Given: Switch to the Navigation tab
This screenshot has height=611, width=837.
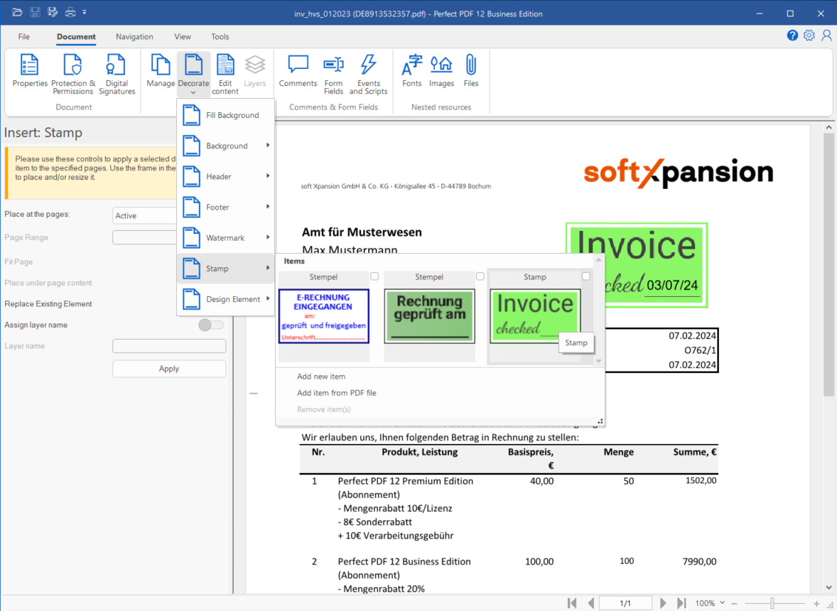Looking at the screenshot, I should pos(134,37).
